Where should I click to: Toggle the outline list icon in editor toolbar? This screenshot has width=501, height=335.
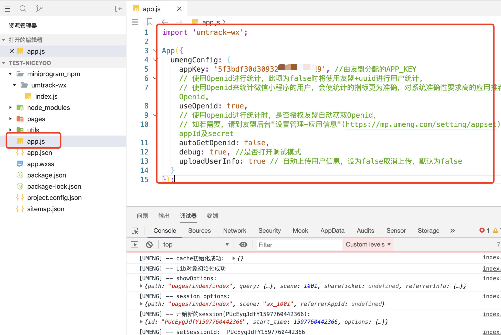(134, 22)
